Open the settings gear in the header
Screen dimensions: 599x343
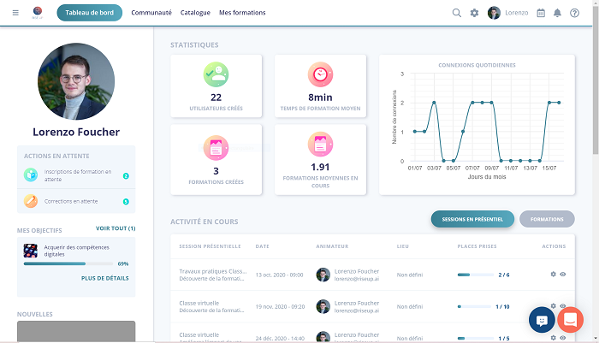(474, 13)
